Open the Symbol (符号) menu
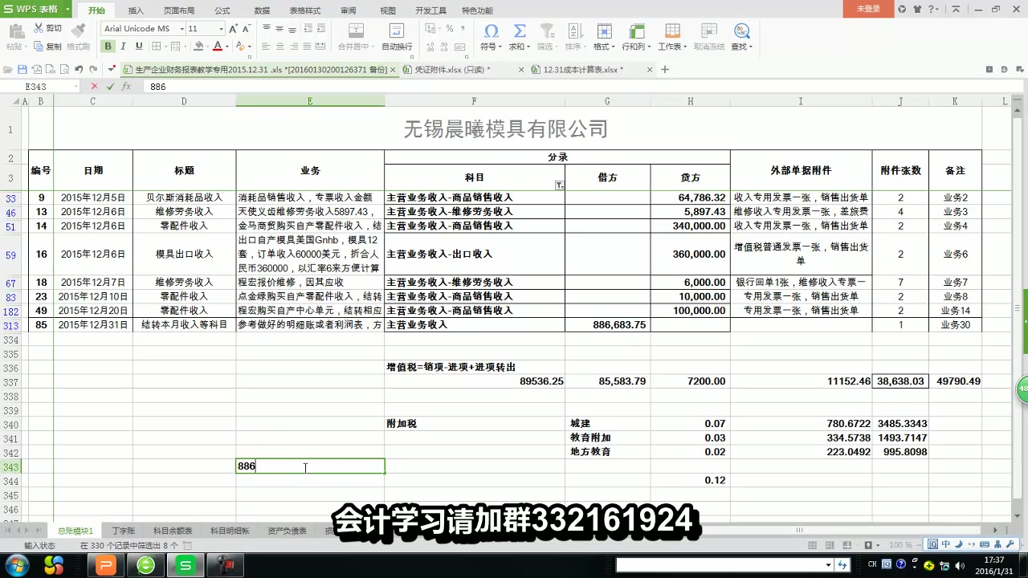The height and width of the screenshot is (578, 1028). click(491, 37)
